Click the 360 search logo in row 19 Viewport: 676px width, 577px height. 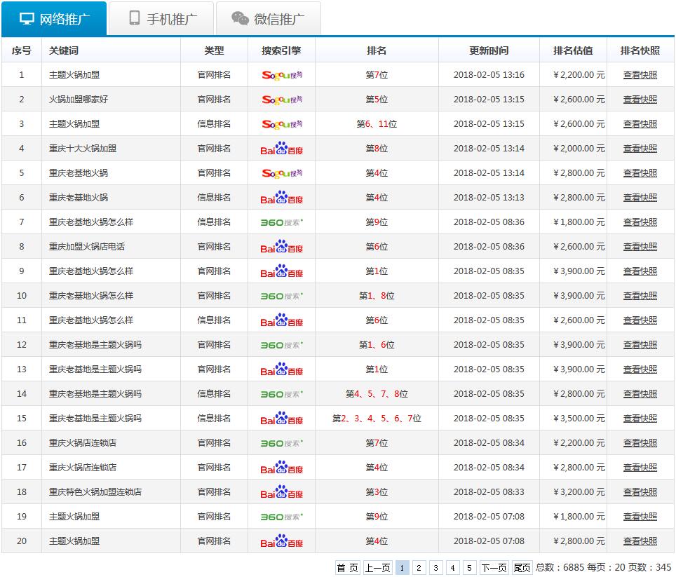(281, 517)
